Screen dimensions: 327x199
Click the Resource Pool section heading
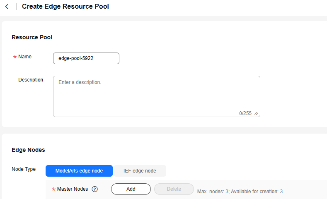pos(32,37)
